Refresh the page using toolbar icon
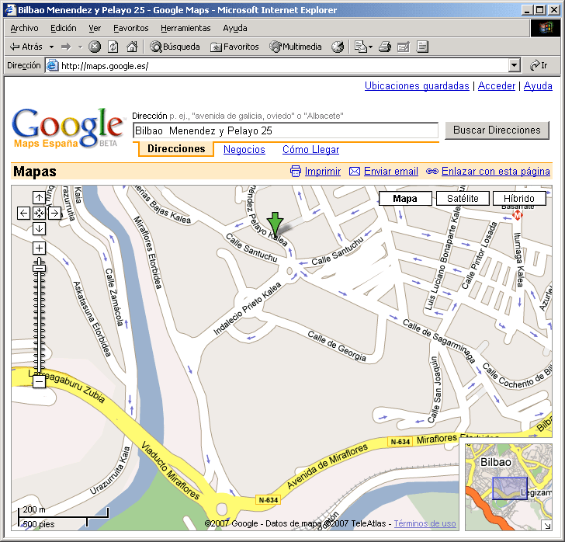Image resolution: width=565 pixels, height=542 pixels. [113, 47]
